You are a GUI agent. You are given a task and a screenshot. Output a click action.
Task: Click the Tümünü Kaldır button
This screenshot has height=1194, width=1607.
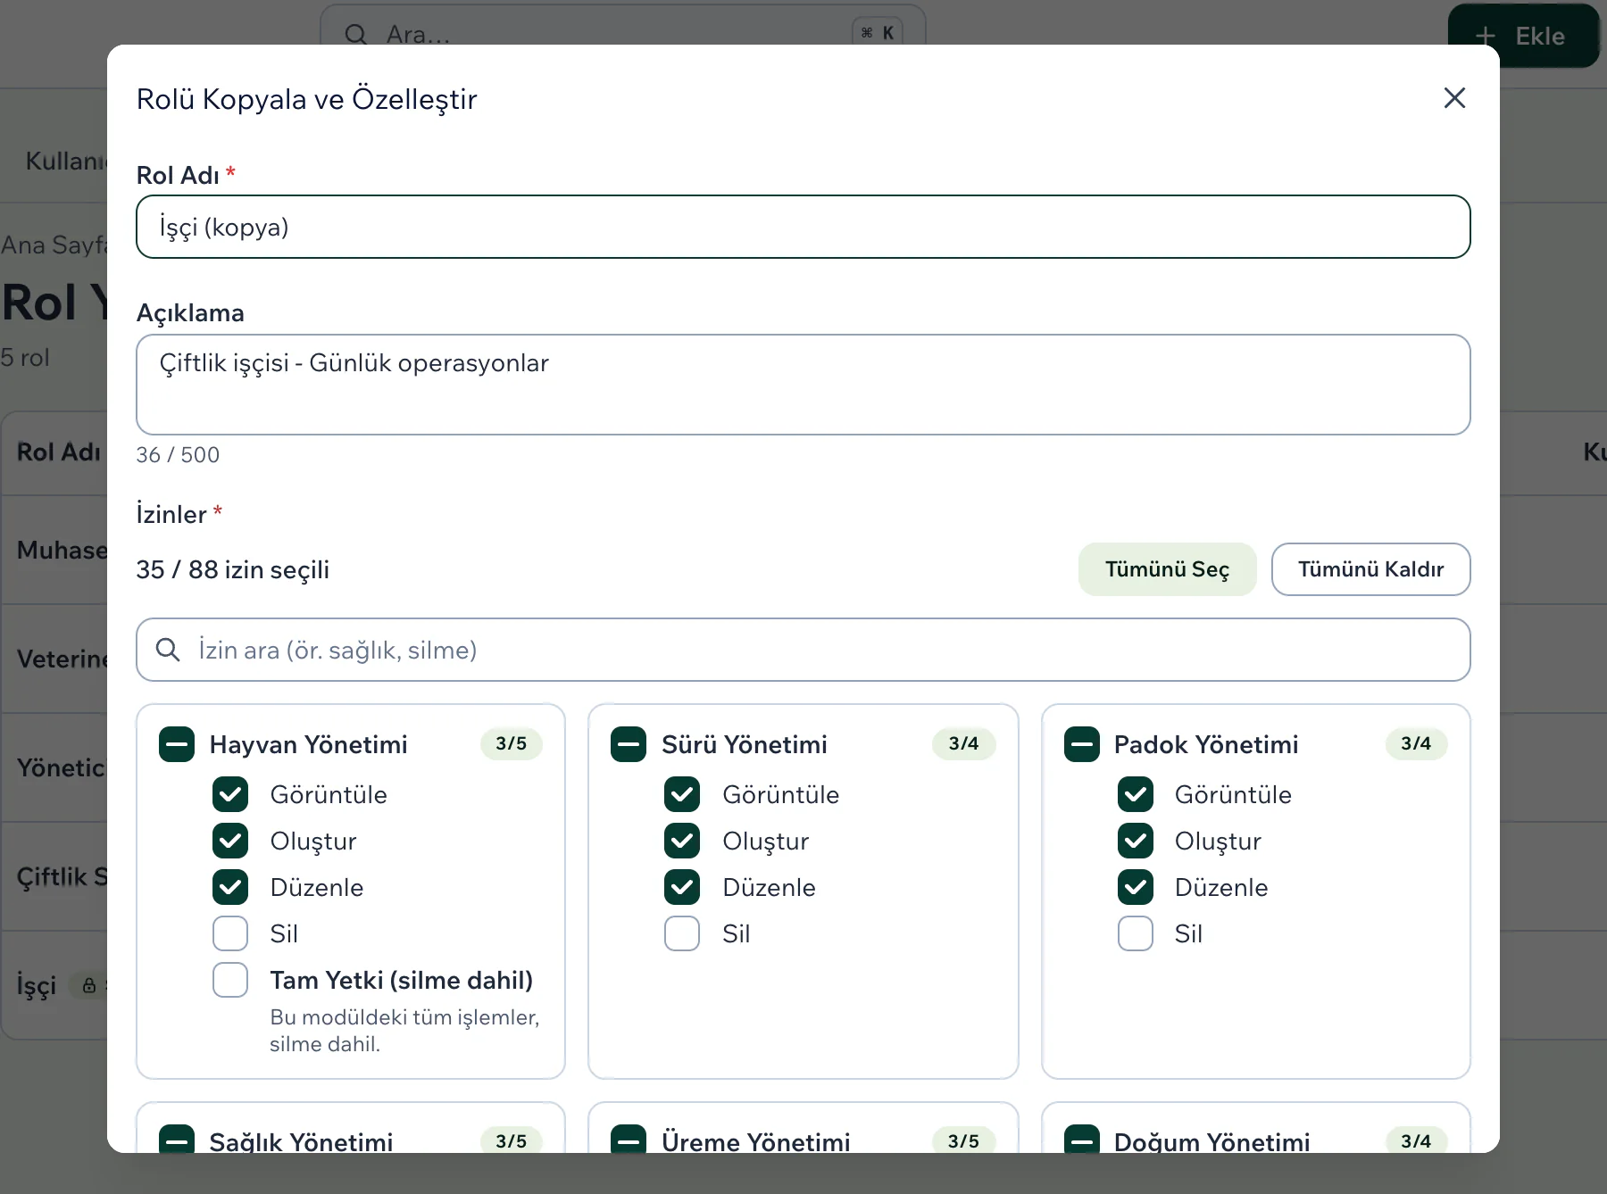click(1370, 569)
